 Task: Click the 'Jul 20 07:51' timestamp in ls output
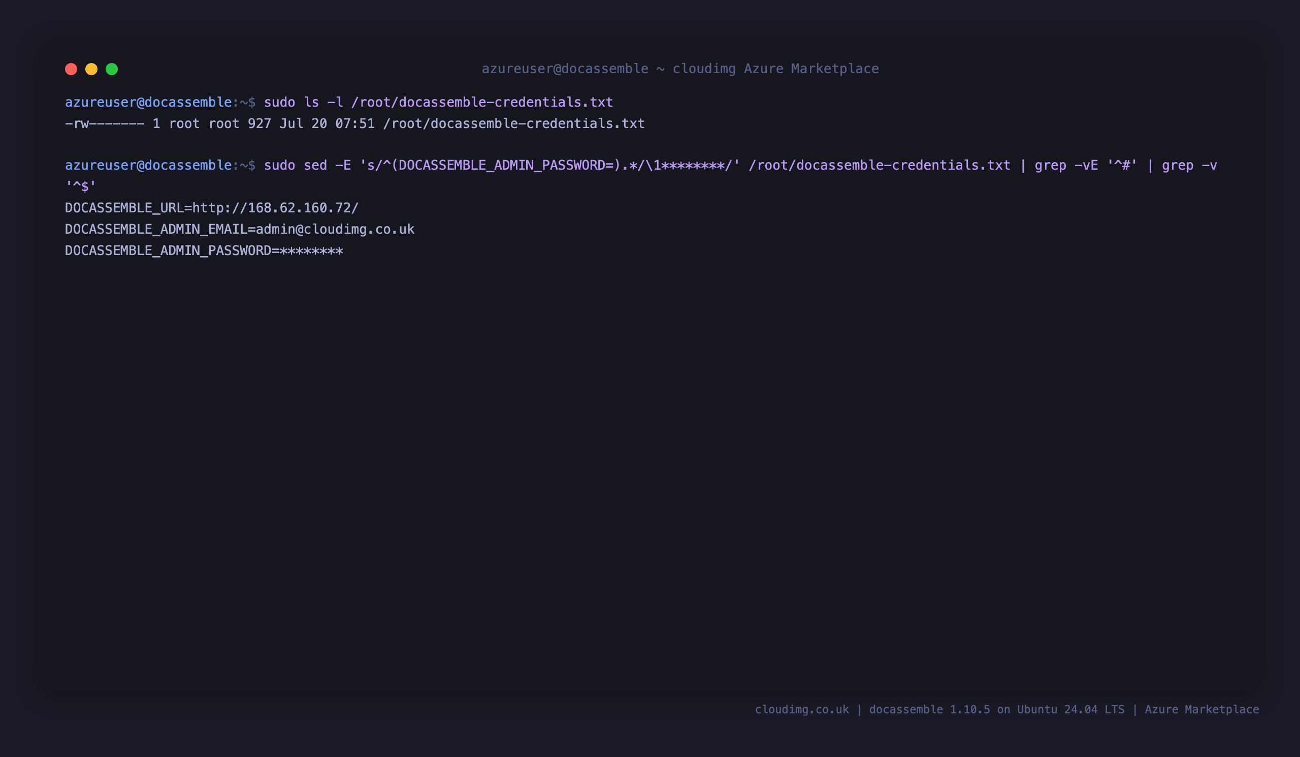pos(327,124)
